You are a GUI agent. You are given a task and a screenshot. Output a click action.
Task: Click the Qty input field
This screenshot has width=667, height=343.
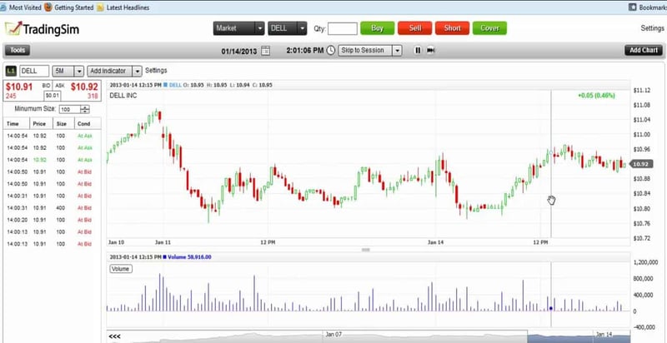coord(343,29)
